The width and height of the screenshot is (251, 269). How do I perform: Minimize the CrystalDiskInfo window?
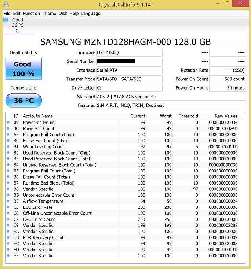[x=218, y=3]
